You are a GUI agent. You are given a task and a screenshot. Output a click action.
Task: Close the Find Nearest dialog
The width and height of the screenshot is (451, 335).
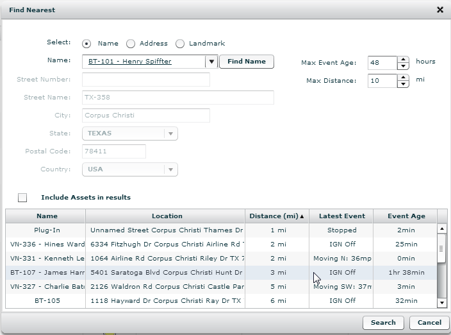click(x=439, y=10)
